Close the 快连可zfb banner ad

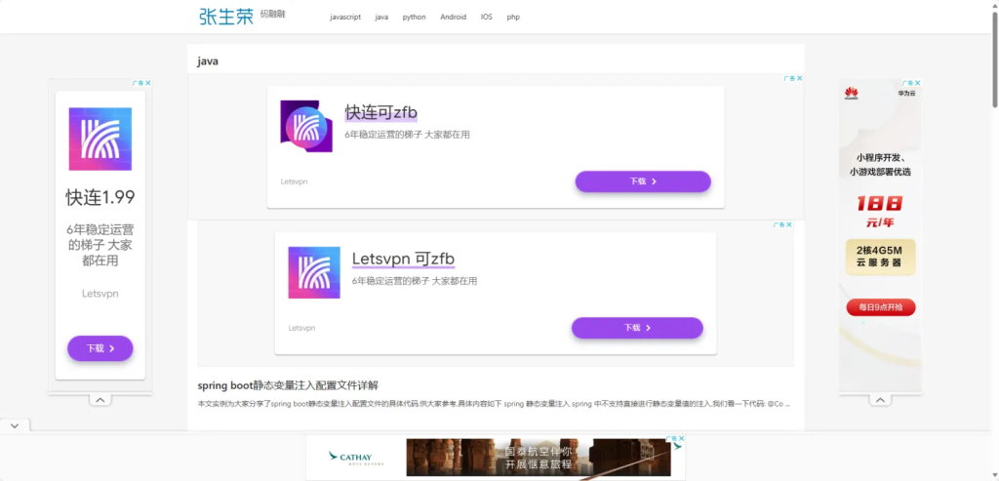[800, 78]
